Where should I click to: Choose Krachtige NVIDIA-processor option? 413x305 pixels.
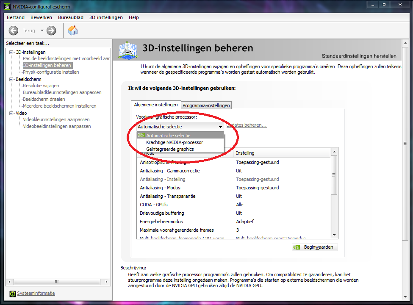(180, 142)
